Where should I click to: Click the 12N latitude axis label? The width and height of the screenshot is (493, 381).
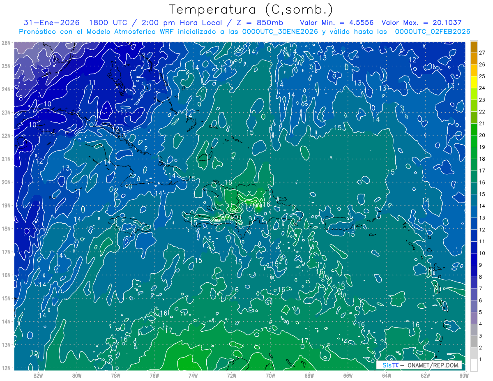click(6, 368)
